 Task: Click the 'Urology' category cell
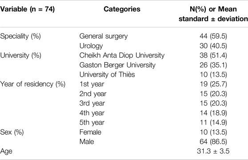91,46
